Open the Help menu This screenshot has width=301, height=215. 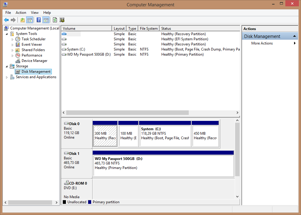[47, 13]
